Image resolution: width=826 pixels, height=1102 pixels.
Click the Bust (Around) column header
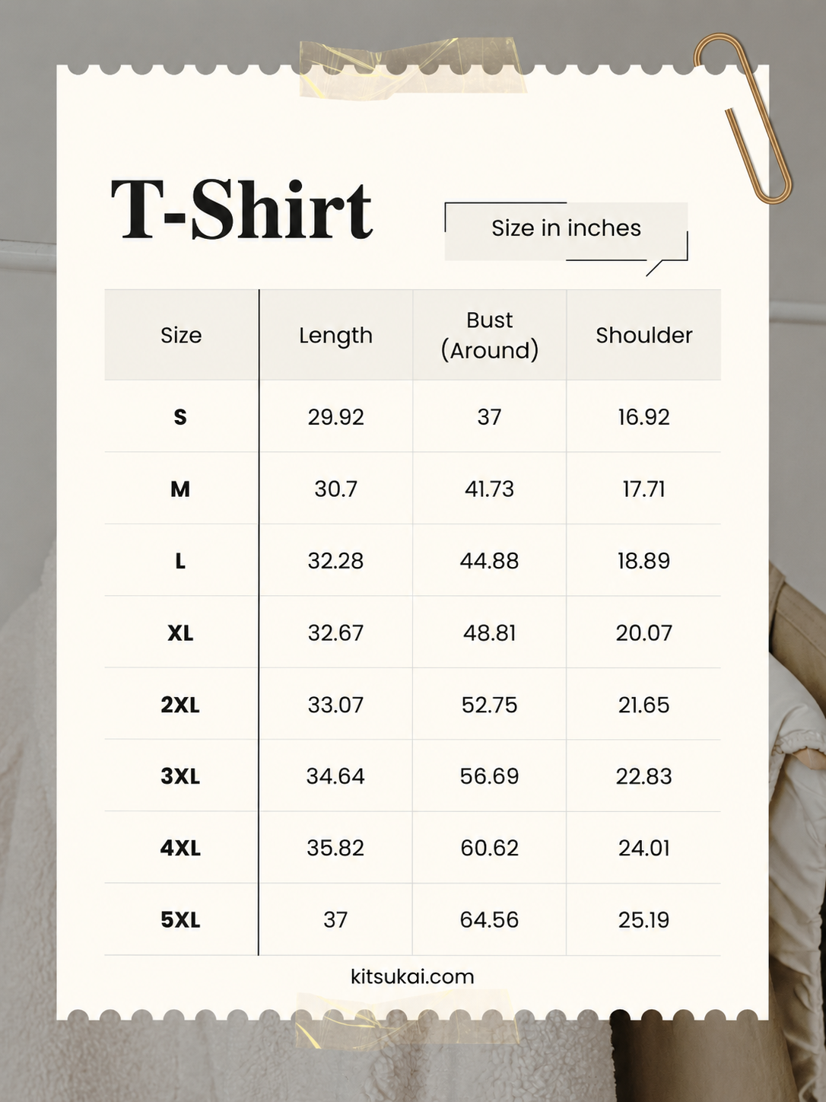(x=490, y=335)
